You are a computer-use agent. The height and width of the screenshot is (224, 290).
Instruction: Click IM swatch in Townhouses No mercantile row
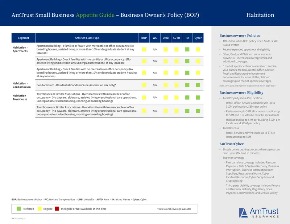coord(187,111)
